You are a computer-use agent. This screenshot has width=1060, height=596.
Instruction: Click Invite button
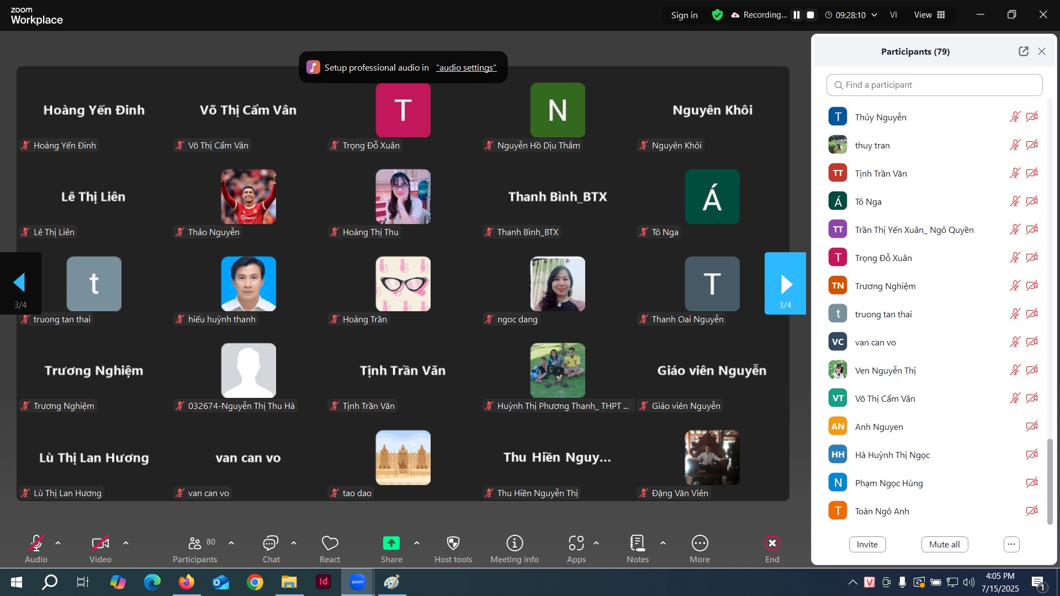(x=867, y=545)
